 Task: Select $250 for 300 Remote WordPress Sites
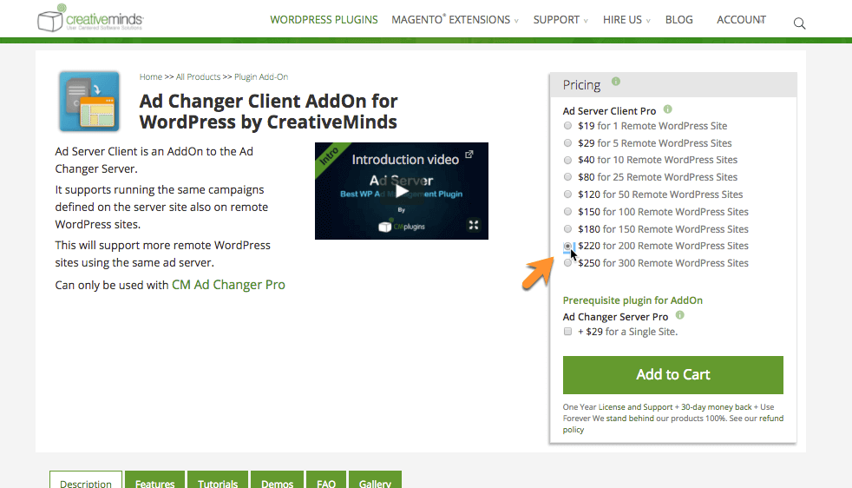tap(567, 263)
